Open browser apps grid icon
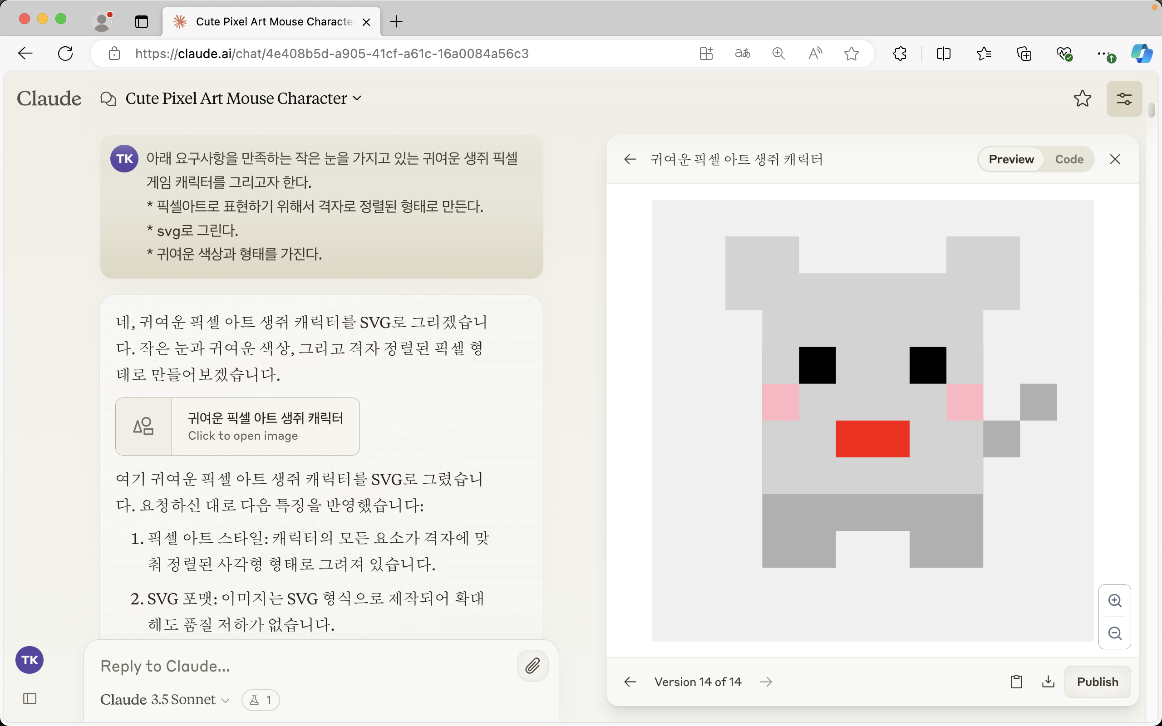Viewport: 1162px width, 726px height. point(706,53)
